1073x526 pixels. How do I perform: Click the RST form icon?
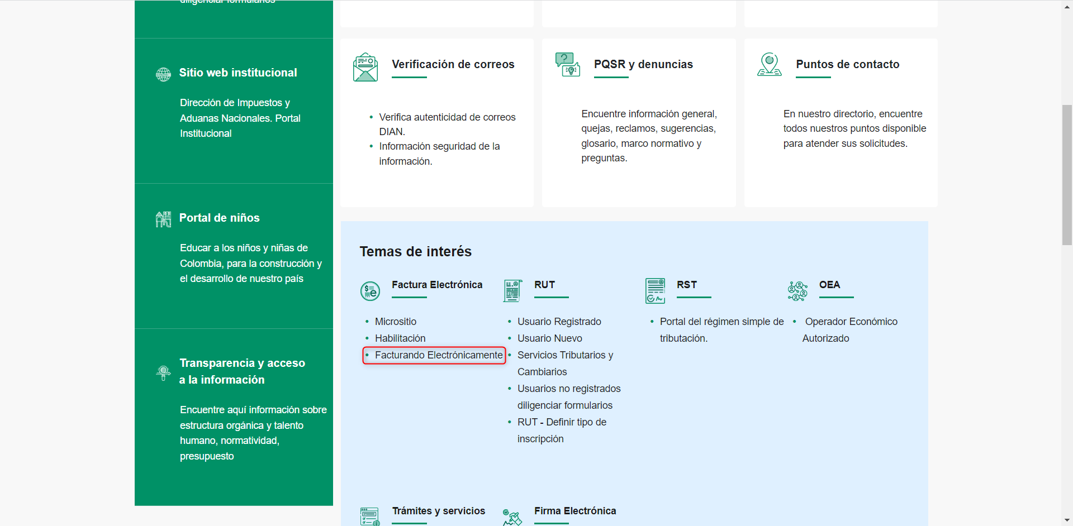click(655, 291)
